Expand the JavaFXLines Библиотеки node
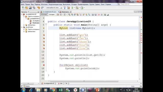The image size is (163, 92). 24,31
